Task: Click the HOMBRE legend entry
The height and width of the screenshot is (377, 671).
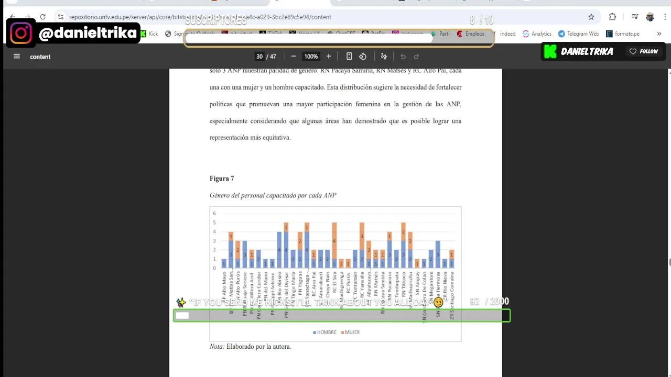Action: 324,332
